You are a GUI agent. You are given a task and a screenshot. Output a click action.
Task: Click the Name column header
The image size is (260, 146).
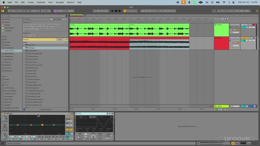click(x=25, y=42)
